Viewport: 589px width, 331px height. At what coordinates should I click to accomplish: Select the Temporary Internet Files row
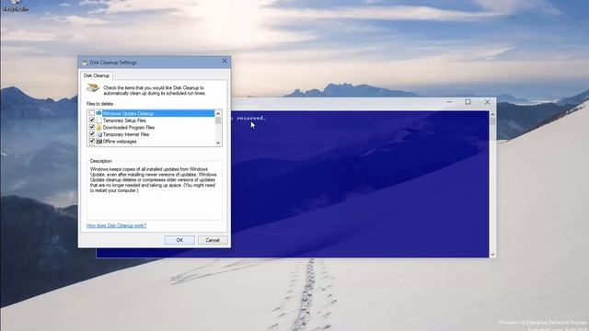click(x=151, y=134)
